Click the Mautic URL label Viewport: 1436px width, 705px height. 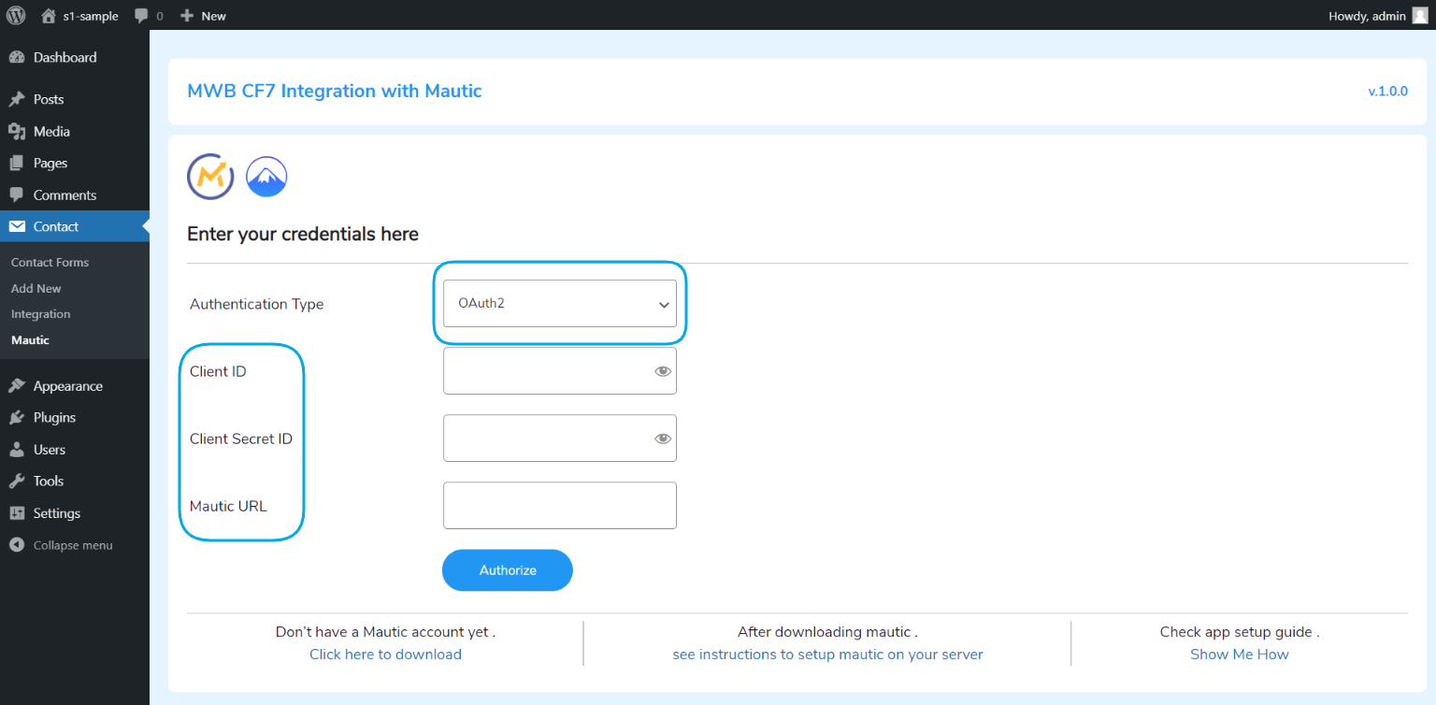click(x=228, y=506)
